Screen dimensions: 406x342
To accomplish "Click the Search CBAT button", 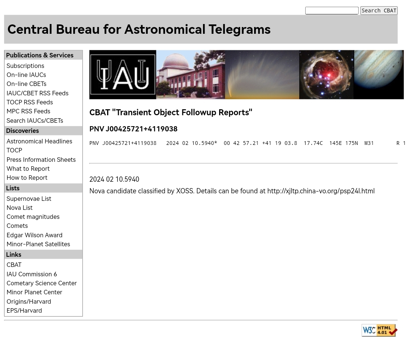I will click(379, 11).
